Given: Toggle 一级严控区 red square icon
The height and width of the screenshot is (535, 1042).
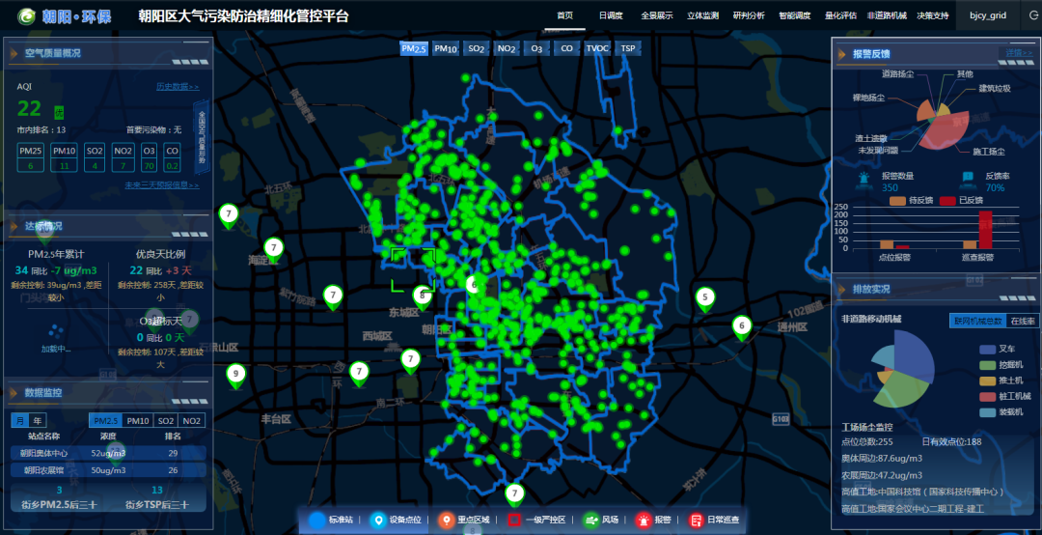Looking at the screenshot, I should coord(513,520).
